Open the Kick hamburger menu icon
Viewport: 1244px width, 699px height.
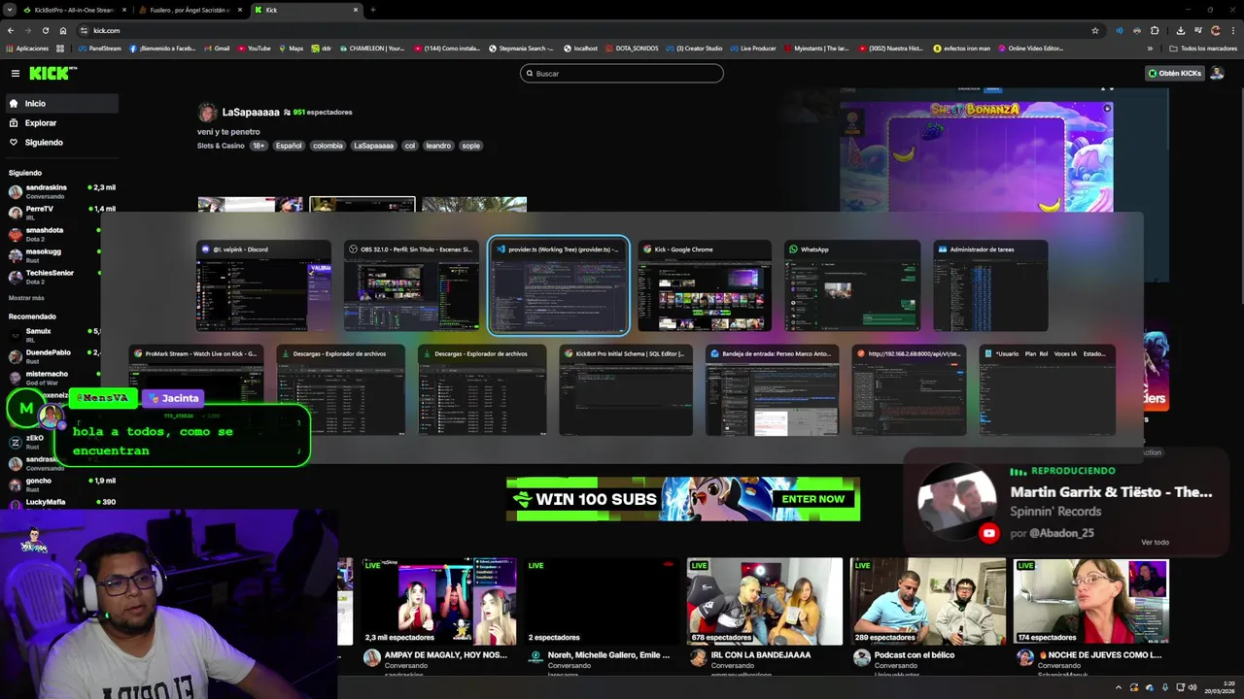(x=15, y=73)
